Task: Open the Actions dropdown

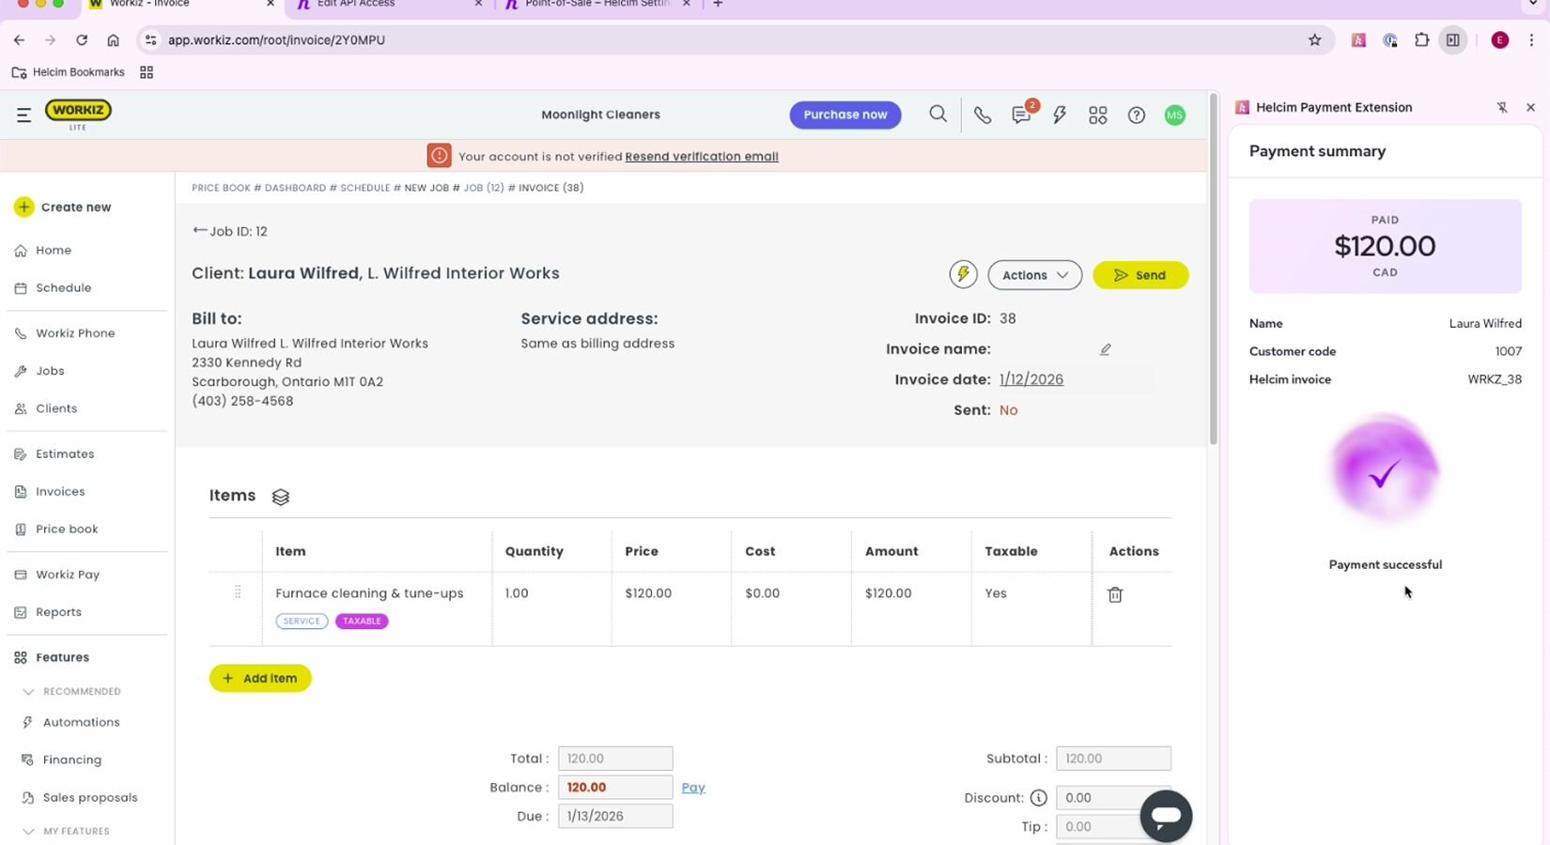Action: (x=1034, y=275)
